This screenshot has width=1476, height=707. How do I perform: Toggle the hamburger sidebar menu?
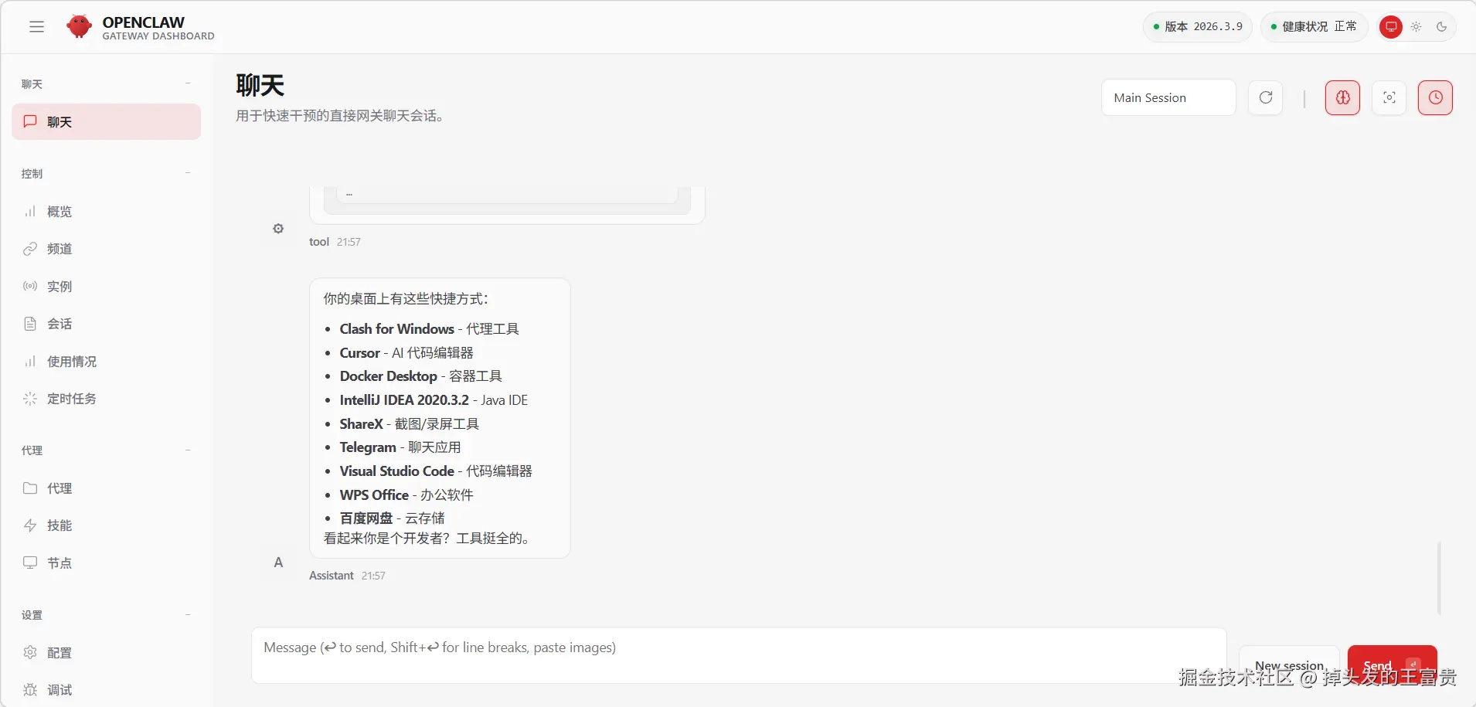36,27
